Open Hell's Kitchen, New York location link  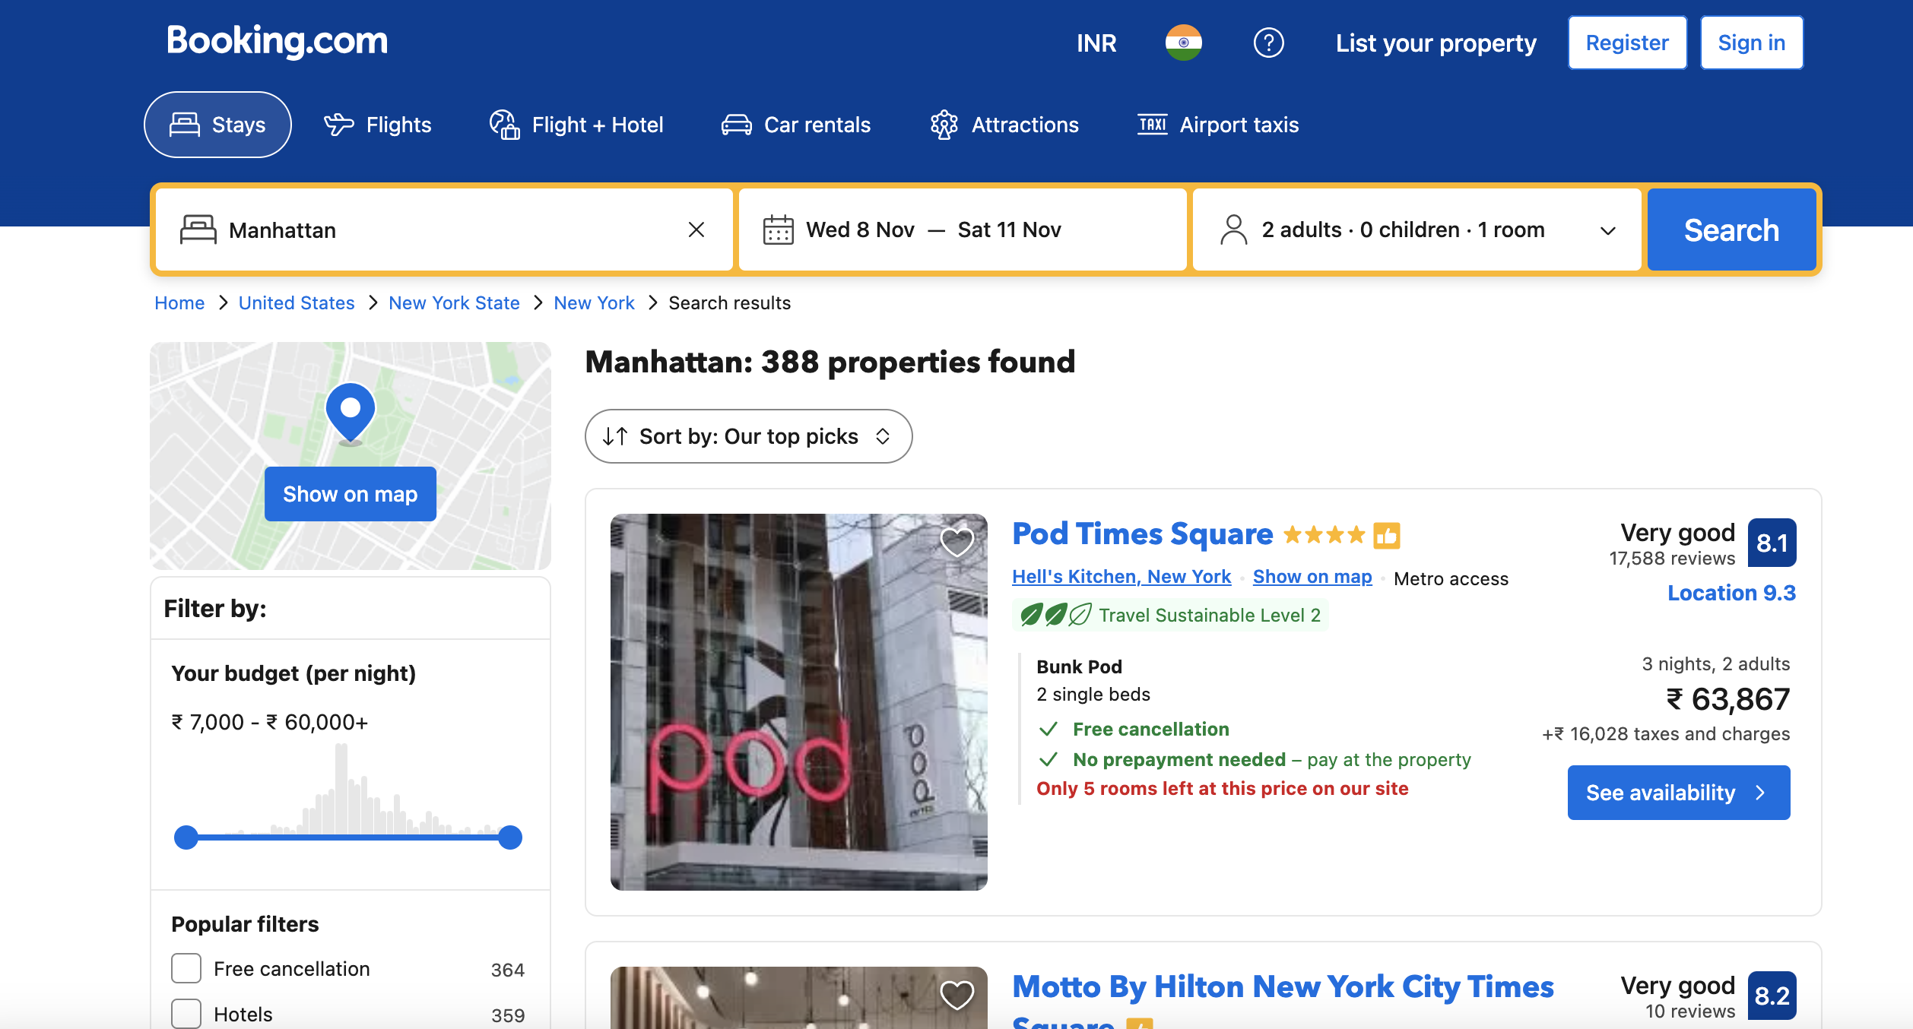point(1121,577)
